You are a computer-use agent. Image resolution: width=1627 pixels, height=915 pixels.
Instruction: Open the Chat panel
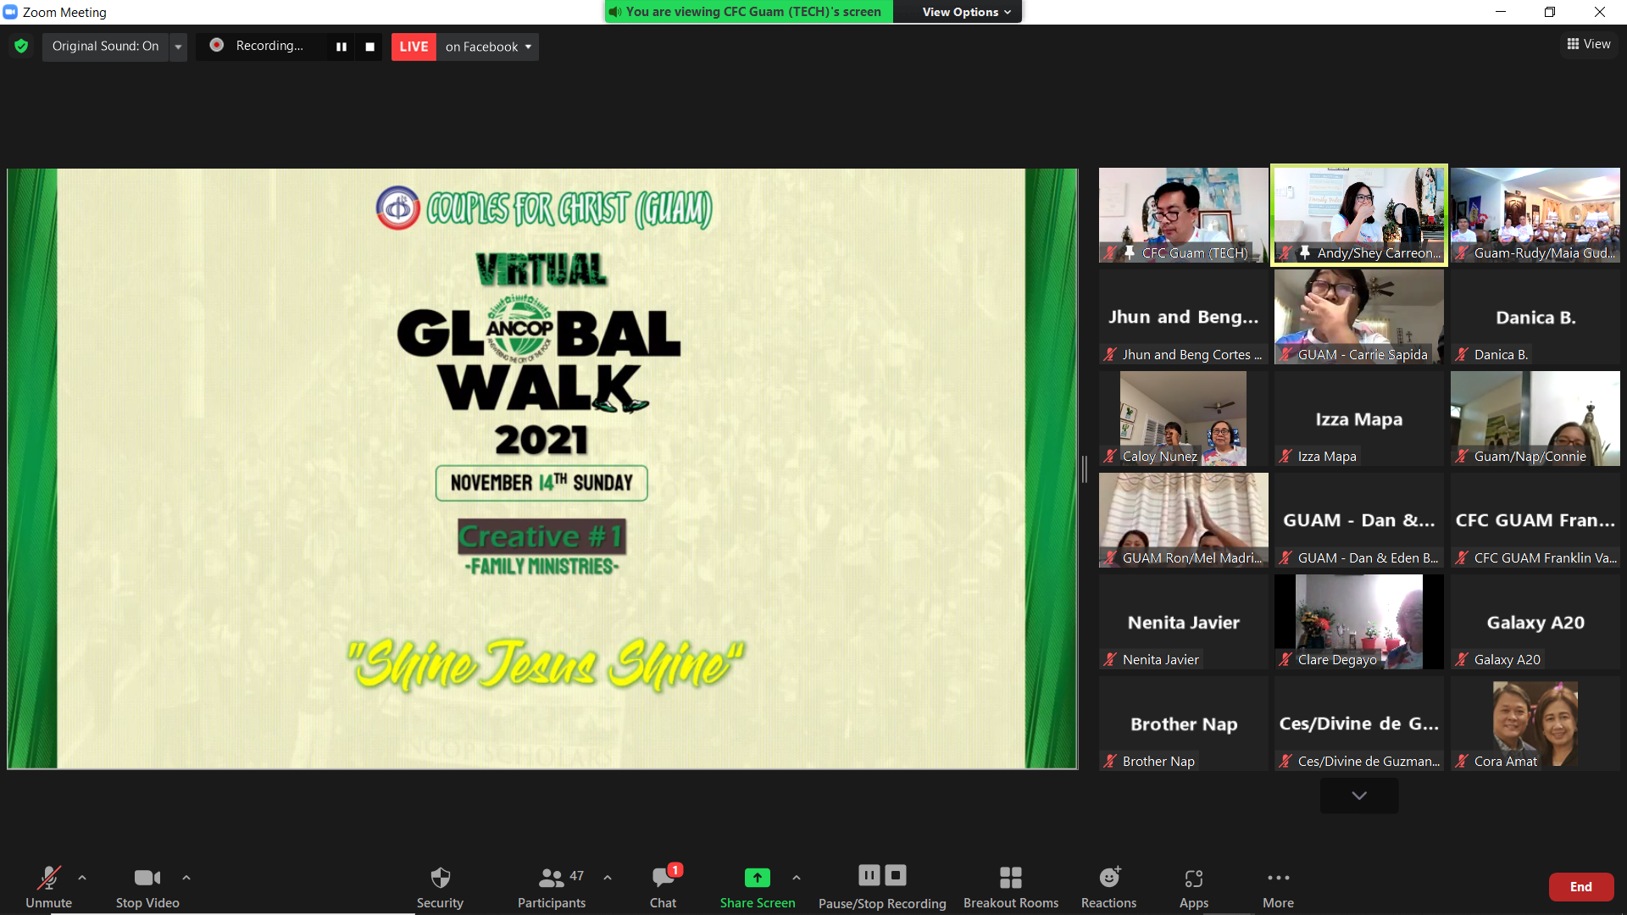coord(663,887)
